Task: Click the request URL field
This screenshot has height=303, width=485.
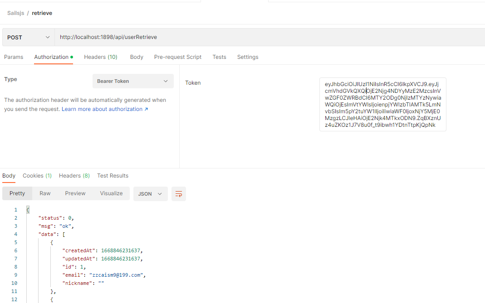Action: (x=269, y=38)
